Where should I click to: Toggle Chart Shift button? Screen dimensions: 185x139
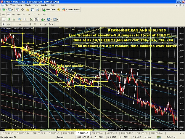tap(36, 19)
